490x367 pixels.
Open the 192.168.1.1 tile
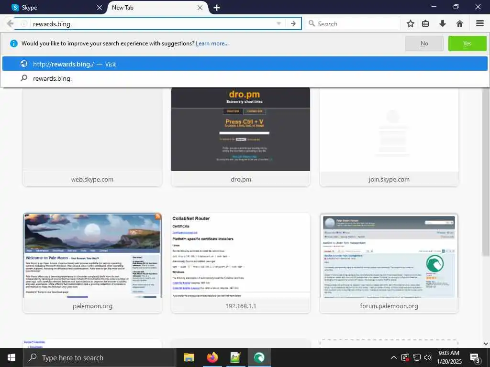coord(241,262)
